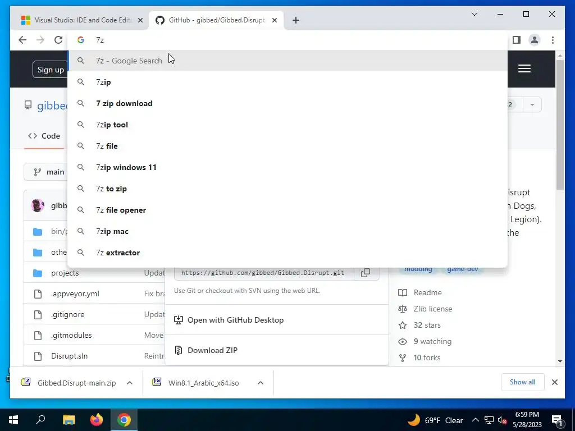Choose the '7zip mac' suggestion
575x431 pixels.
(x=287, y=231)
